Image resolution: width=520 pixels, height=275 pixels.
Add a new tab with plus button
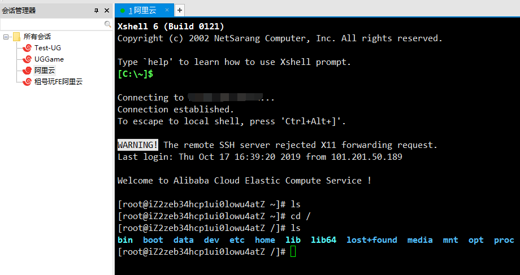(x=180, y=10)
